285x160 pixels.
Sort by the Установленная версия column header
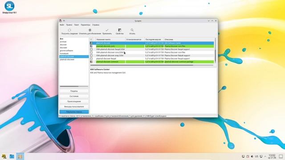coord(135,40)
